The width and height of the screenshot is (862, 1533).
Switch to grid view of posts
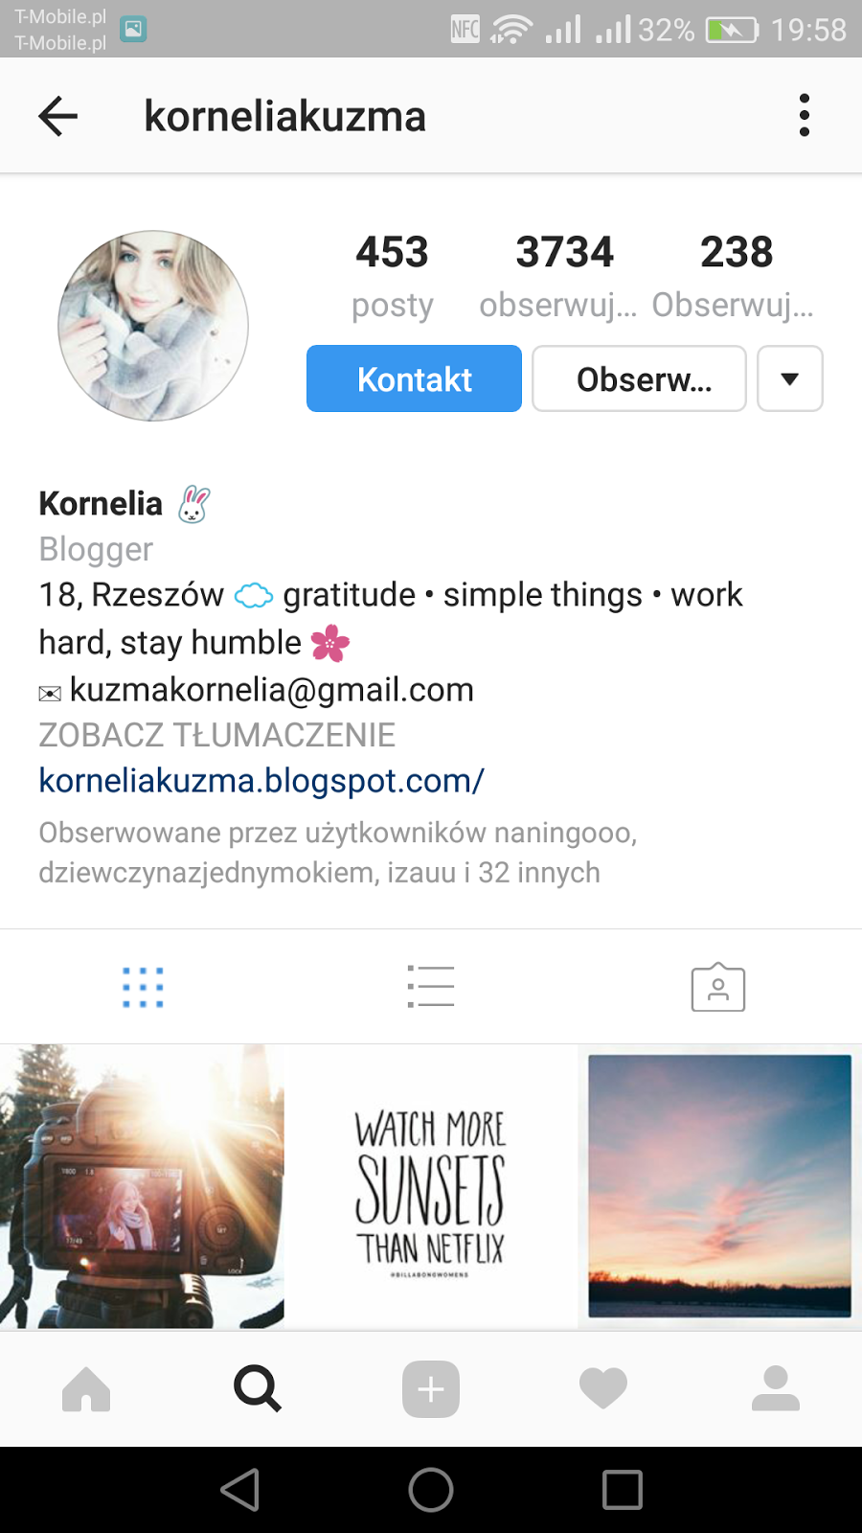point(144,987)
